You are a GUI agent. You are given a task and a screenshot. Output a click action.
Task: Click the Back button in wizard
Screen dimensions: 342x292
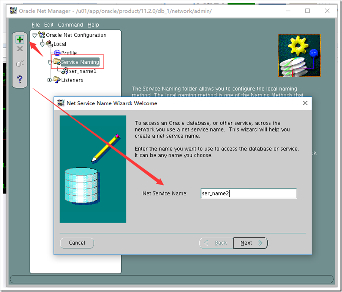[216, 243]
